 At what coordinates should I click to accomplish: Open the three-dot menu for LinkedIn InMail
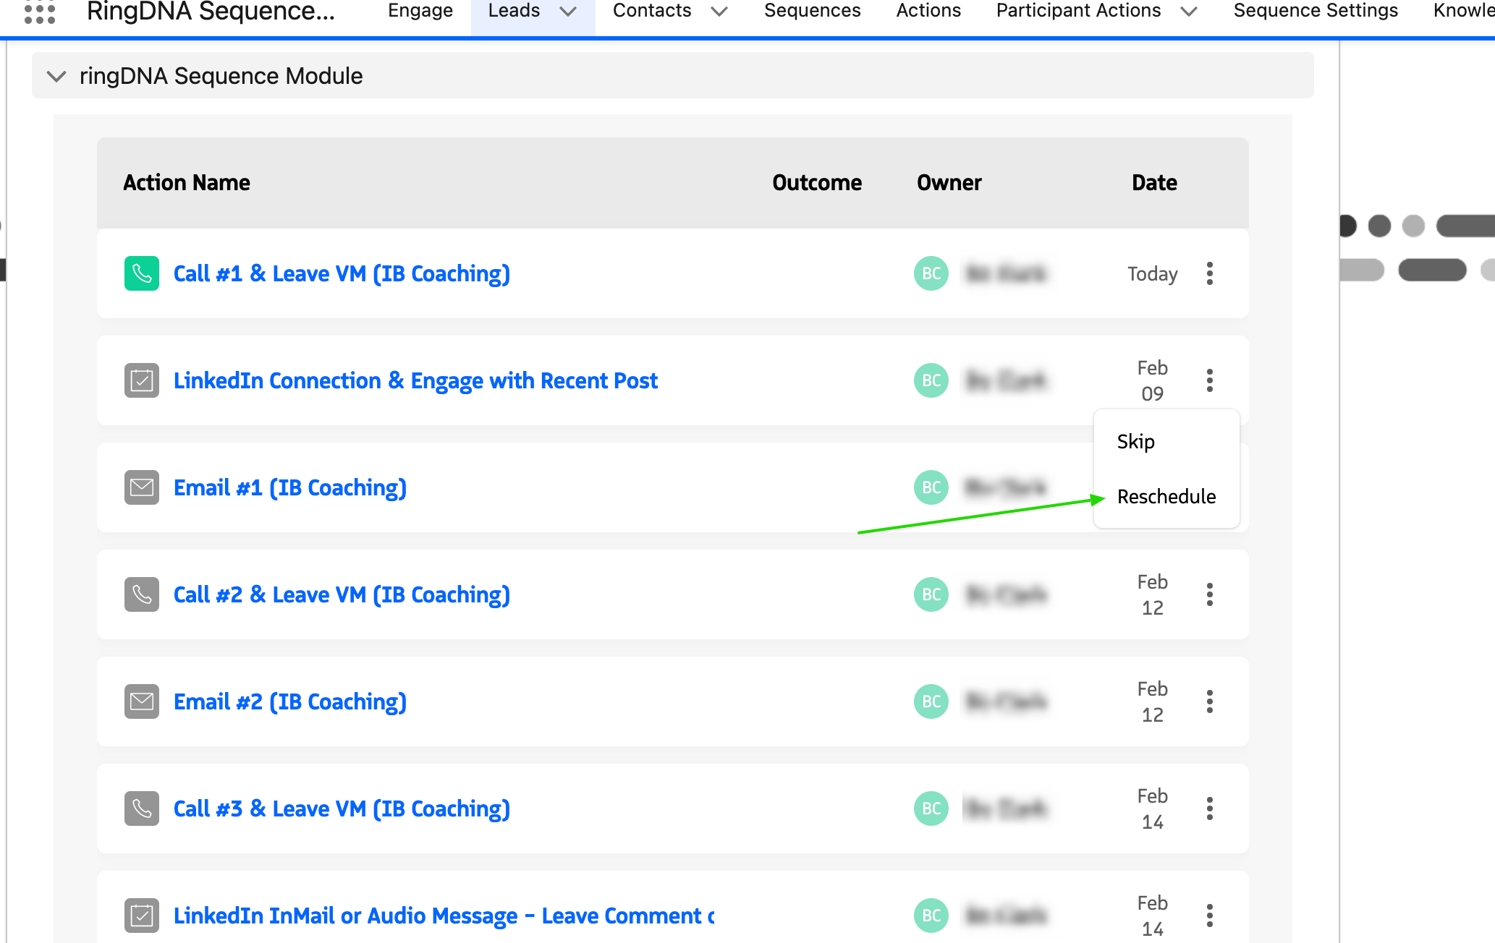pyautogui.click(x=1209, y=916)
